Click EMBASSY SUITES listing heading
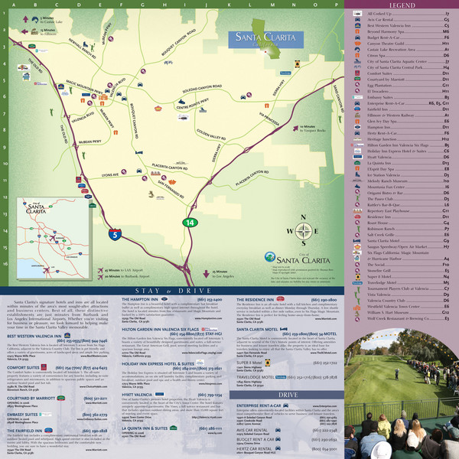 [22, 415]
